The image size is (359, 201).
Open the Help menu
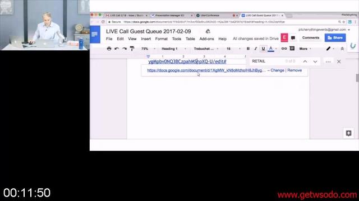(x=222, y=39)
